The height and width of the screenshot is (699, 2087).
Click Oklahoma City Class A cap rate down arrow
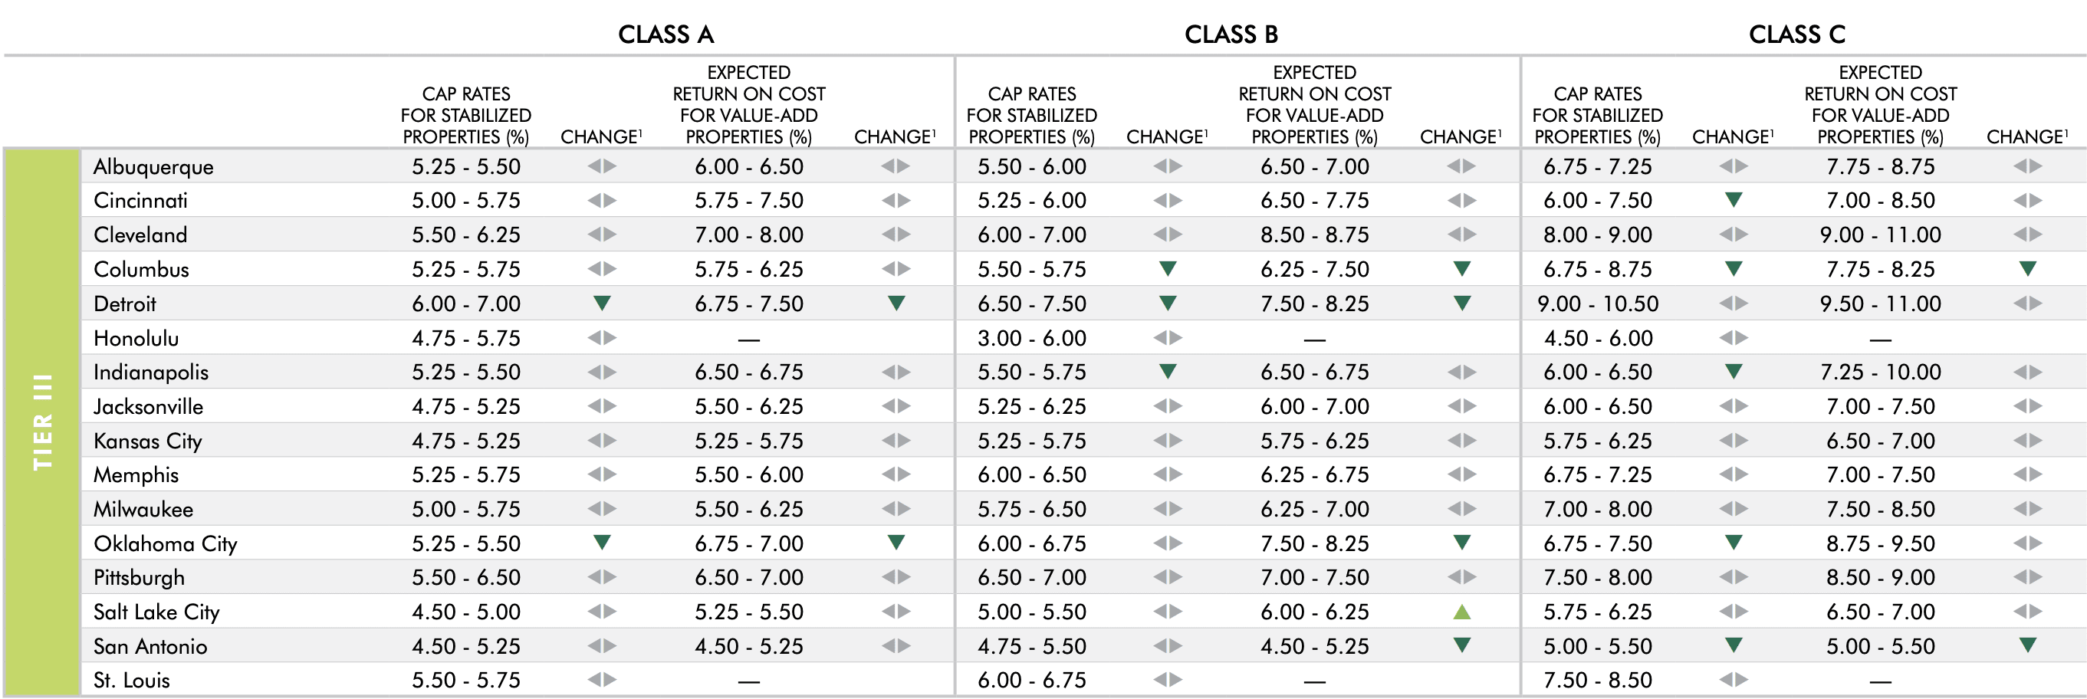601,543
